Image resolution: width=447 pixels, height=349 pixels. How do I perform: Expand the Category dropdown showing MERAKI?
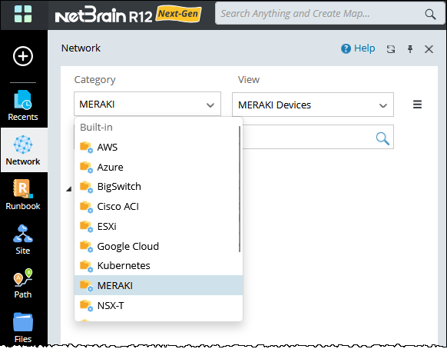[147, 104]
